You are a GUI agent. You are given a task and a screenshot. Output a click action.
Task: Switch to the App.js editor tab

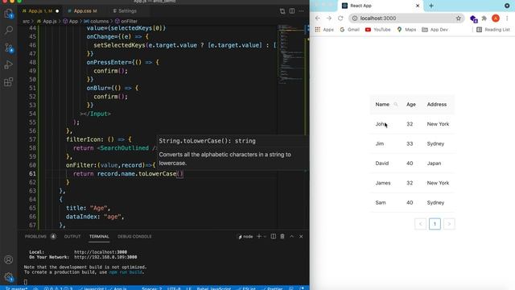[40, 10]
